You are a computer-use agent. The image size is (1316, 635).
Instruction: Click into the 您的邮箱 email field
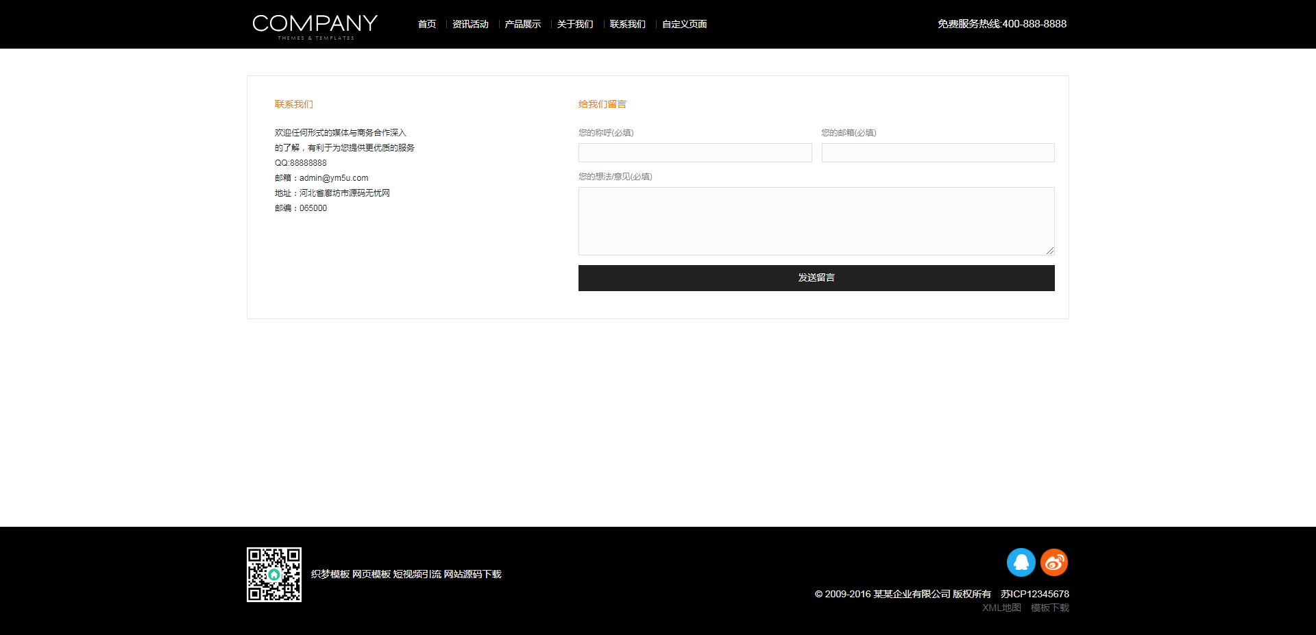point(938,153)
